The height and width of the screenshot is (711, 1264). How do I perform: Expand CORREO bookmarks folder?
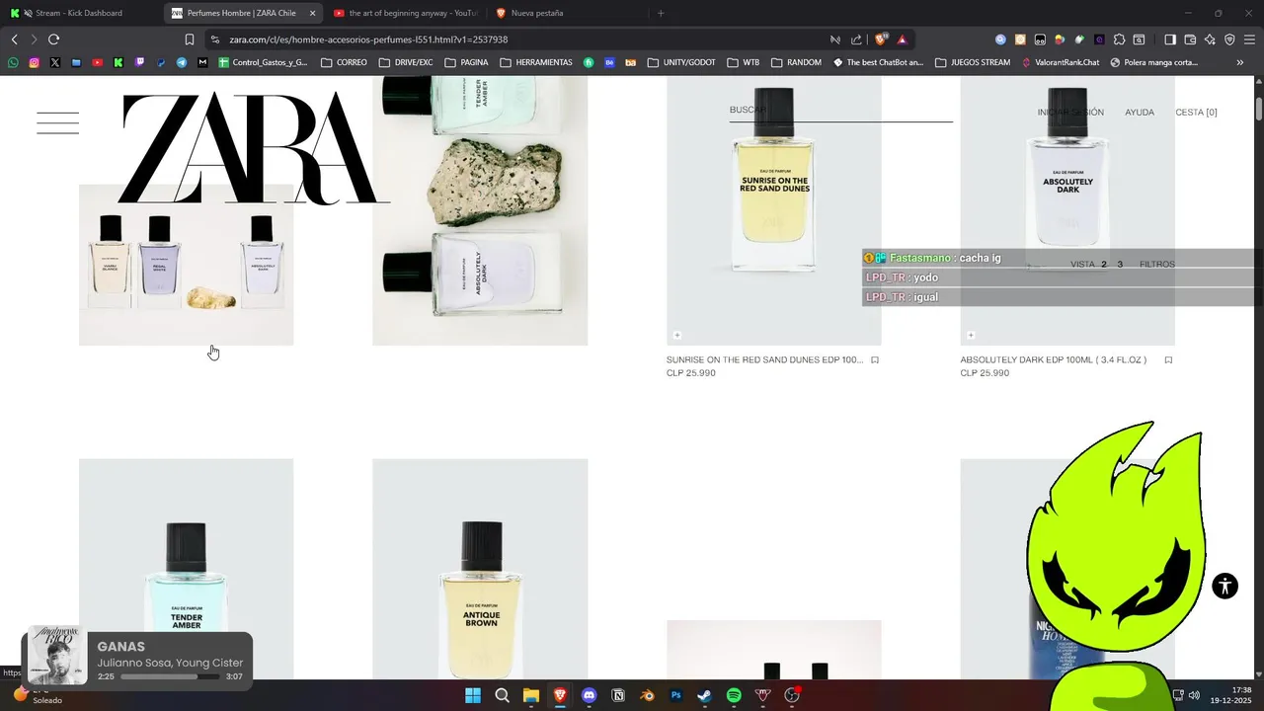(x=344, y=62)
